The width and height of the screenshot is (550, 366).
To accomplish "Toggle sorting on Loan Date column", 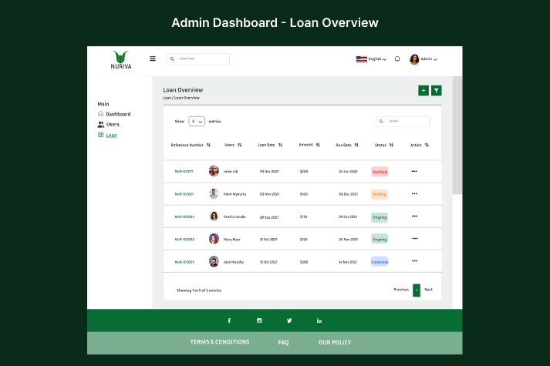I will point(280,145).
